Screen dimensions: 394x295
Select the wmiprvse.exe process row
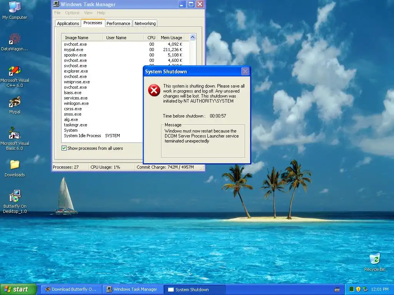(102, 82)
